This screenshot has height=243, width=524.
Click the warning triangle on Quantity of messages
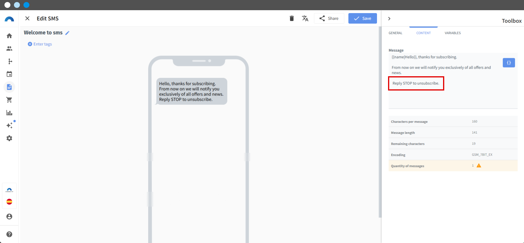point(479,166)
